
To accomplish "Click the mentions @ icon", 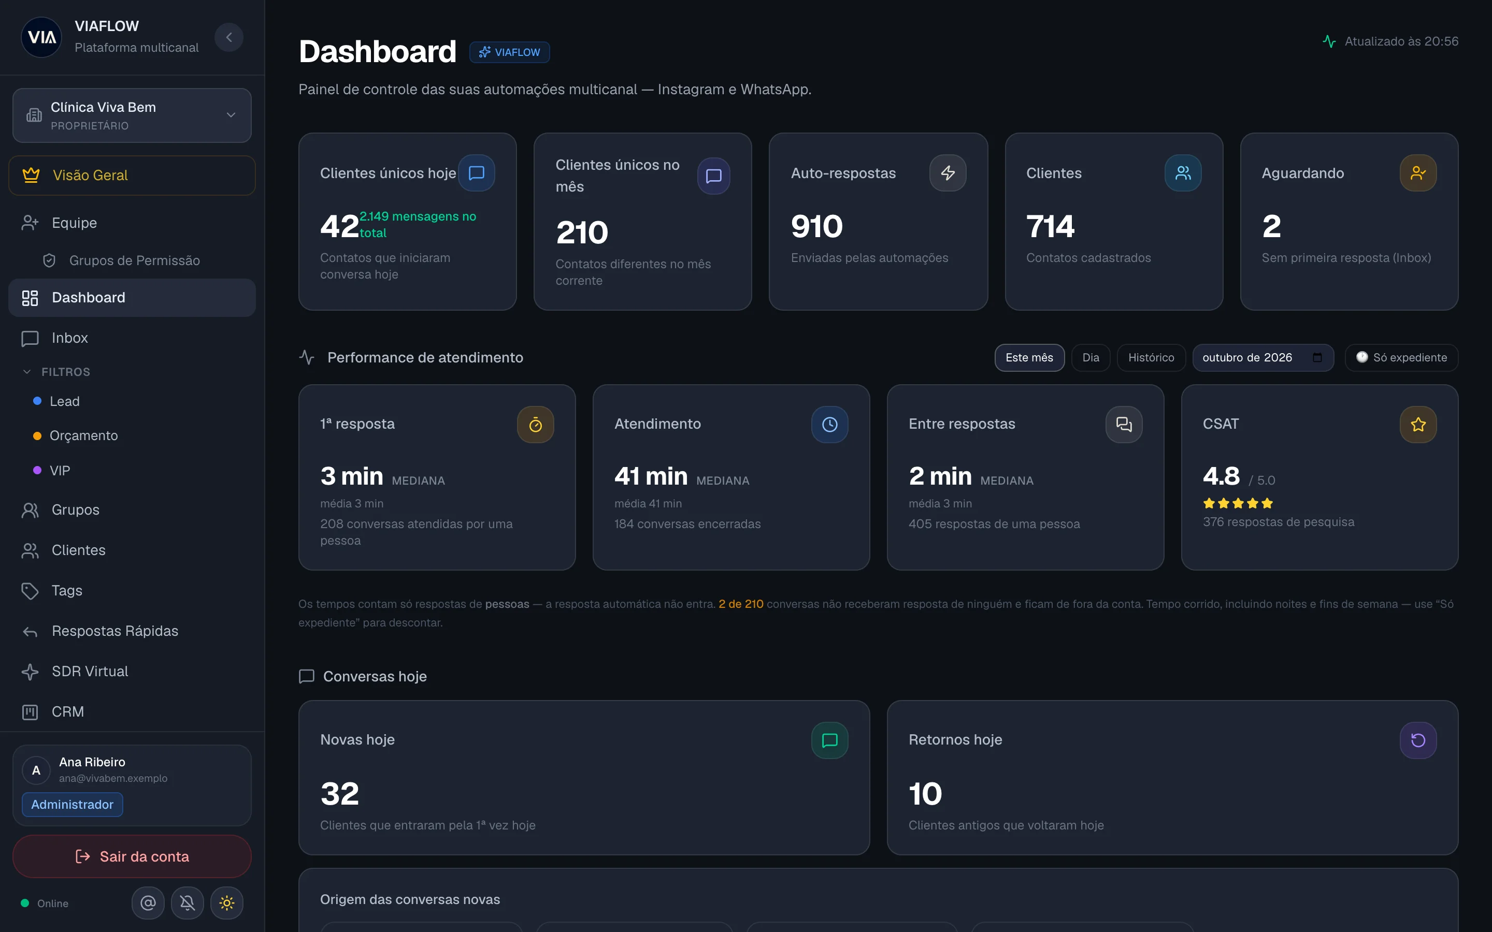I will [x=148, y=904].
